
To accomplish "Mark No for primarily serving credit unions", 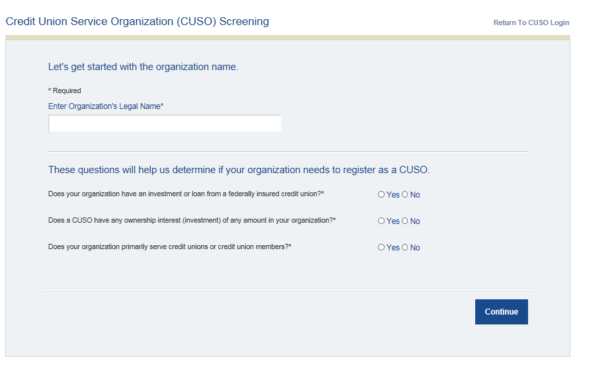I will 405,248.
